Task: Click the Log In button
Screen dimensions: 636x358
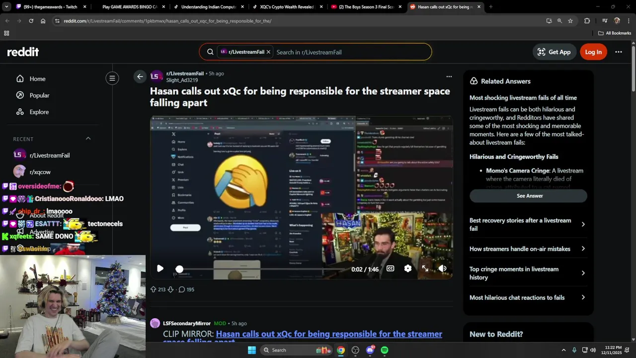Action: 593,52
